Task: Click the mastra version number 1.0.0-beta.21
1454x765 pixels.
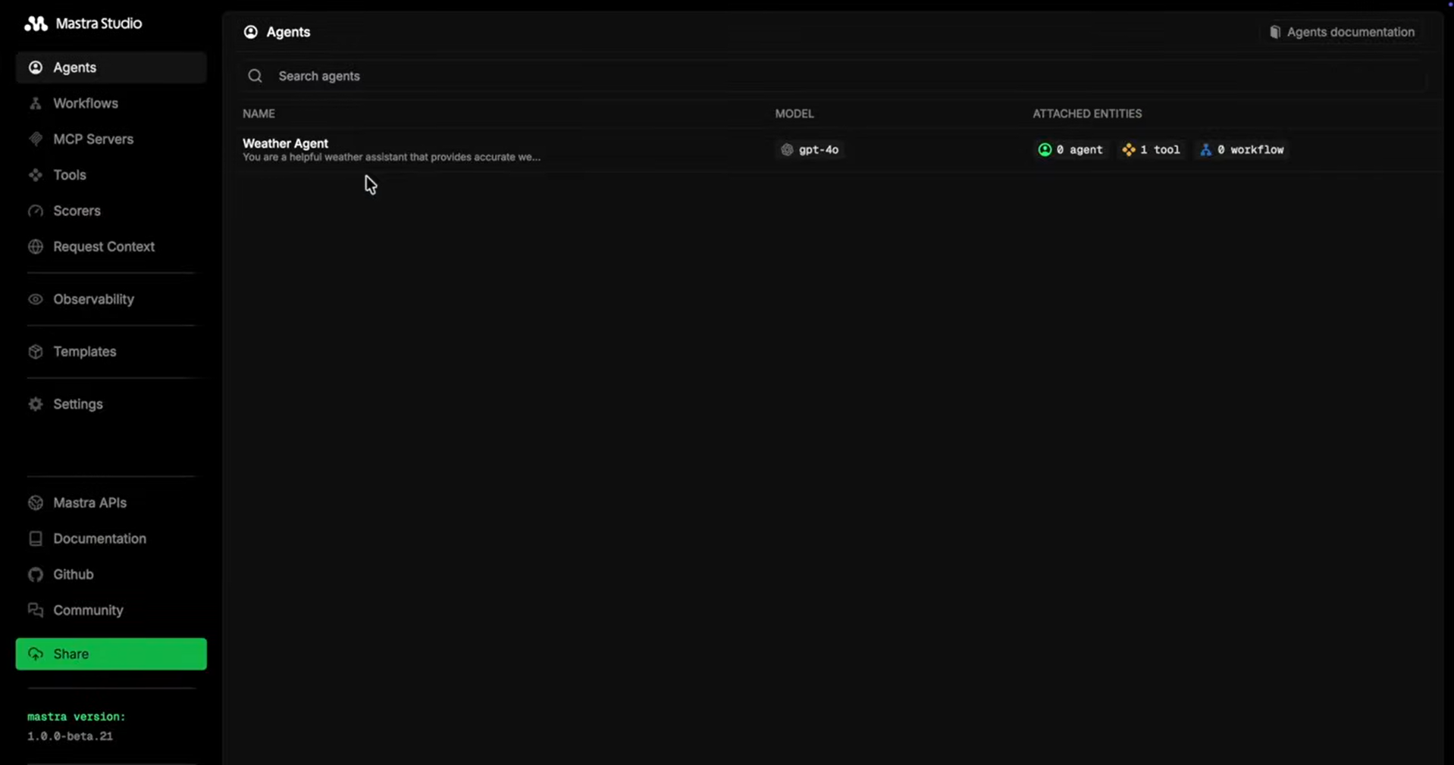Action: click(70, 736)
